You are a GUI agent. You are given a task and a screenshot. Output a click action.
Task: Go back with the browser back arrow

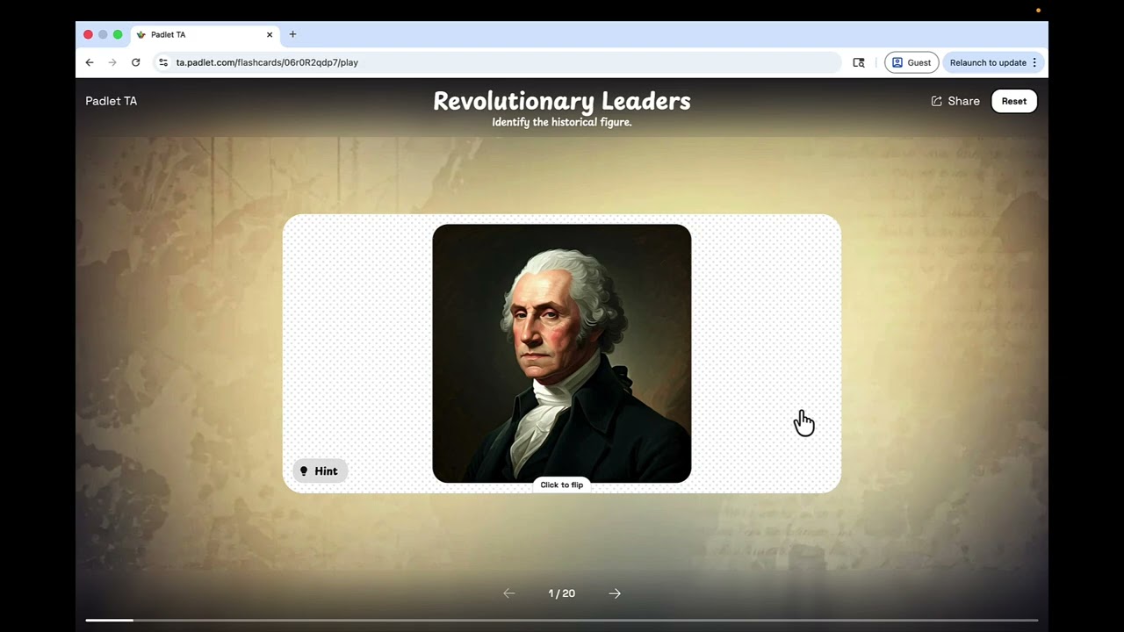coord(90,62)
